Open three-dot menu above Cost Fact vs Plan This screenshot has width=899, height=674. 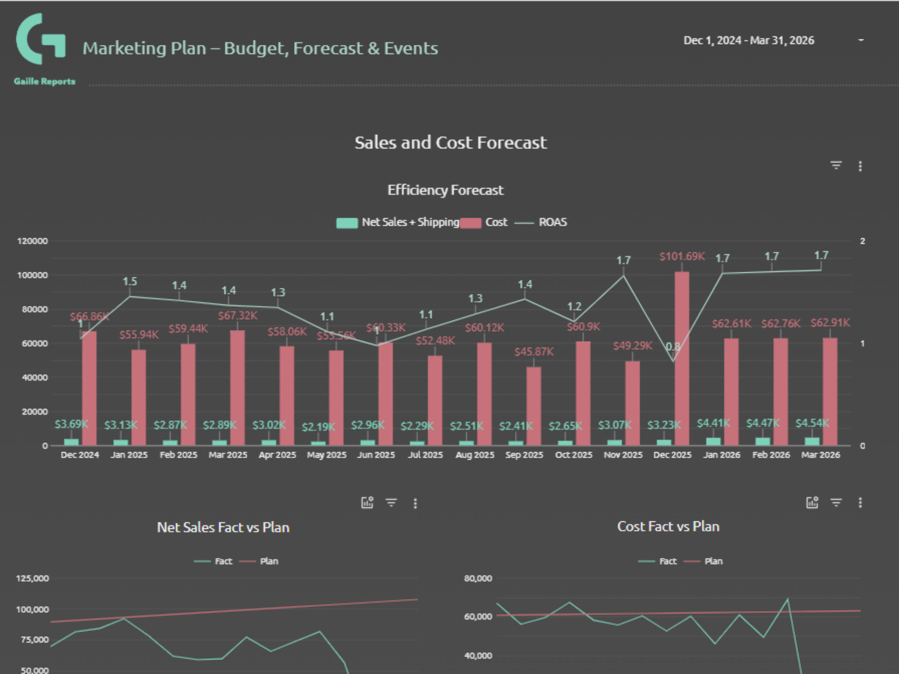tap(860, 503)
